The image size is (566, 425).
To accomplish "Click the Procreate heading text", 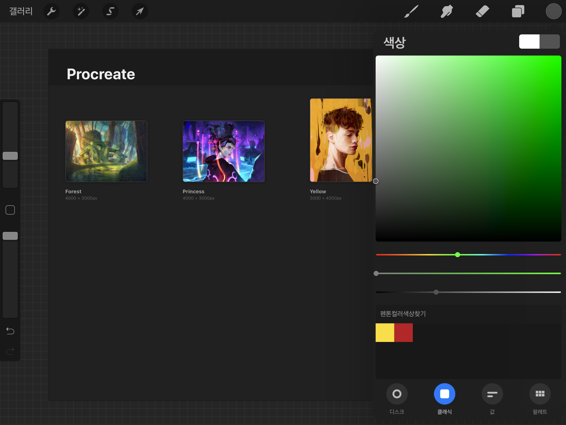I will [101, 74].
